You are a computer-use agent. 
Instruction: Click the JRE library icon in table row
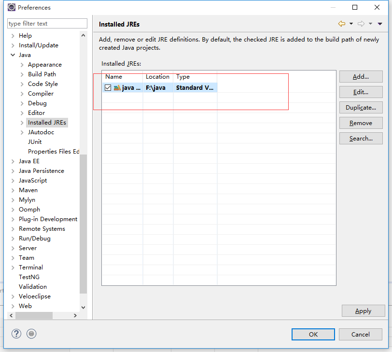pyautogui.click(x=117, y=88)
